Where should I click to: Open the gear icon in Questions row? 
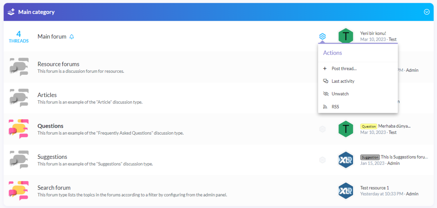click(x=322, y=129)
